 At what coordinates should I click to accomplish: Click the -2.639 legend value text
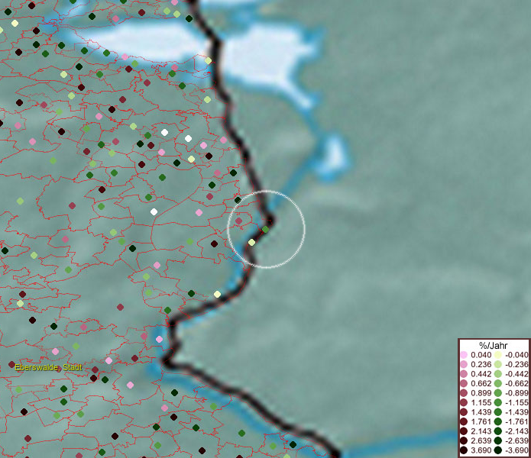coord(515,441)
